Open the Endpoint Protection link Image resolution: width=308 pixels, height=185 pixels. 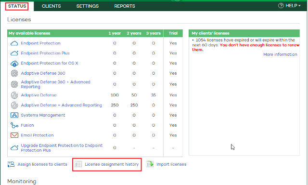40,43
